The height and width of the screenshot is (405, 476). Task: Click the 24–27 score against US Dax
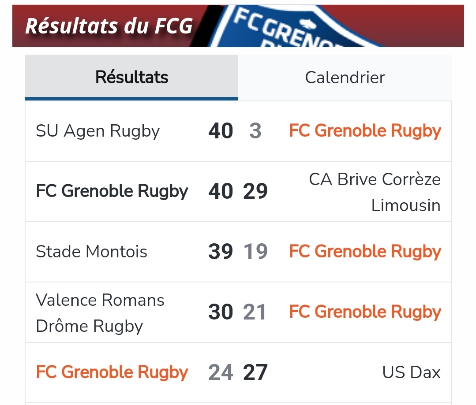point(238,372)
